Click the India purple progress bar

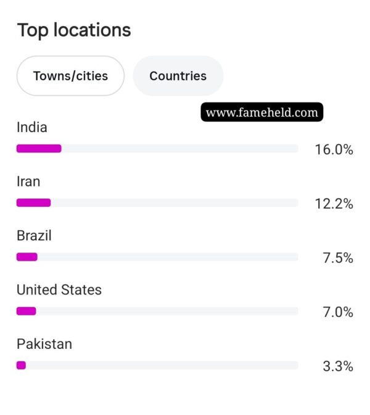pos(39,148)
